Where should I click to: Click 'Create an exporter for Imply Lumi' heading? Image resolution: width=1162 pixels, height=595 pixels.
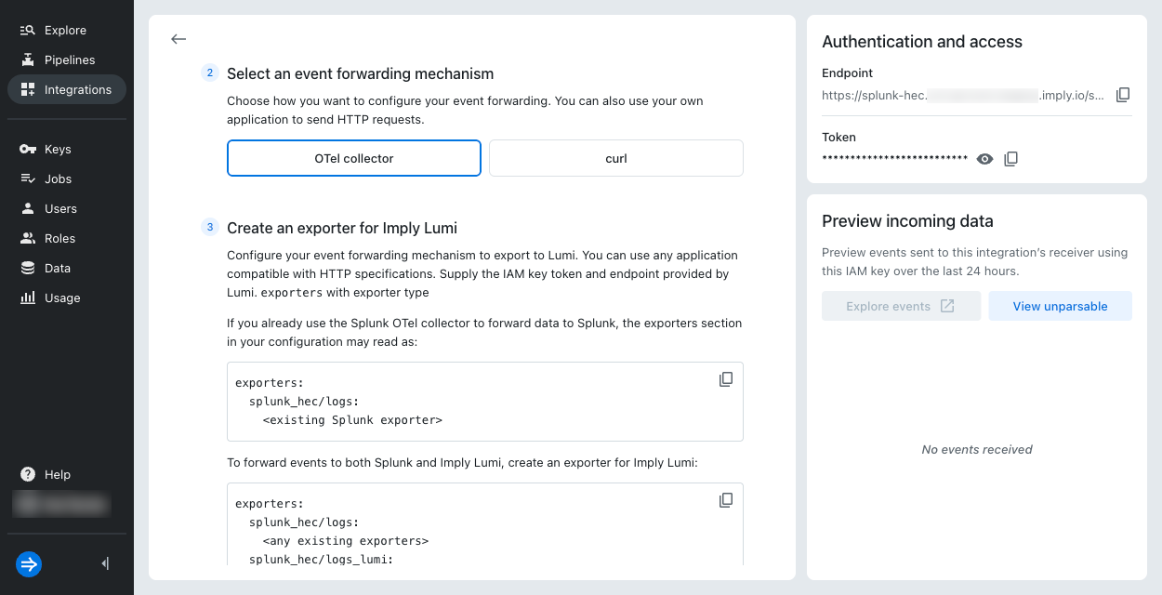point(342,228)
